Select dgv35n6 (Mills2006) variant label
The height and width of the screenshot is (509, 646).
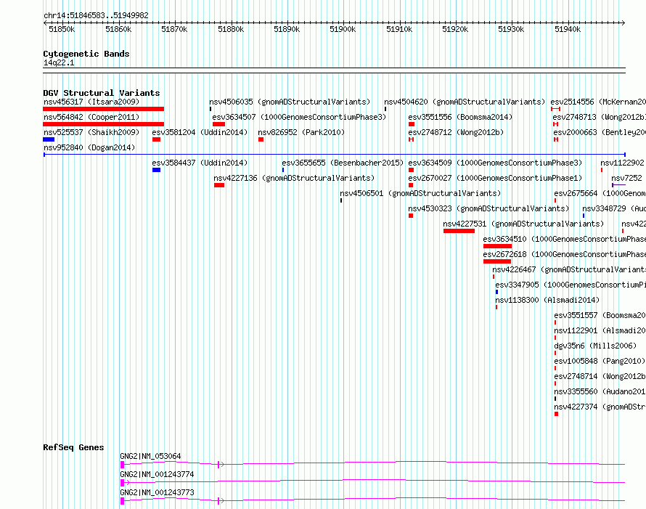coord(595,346)
